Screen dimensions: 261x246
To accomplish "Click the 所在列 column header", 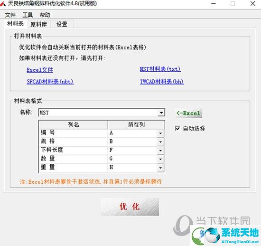I will 136,124.
